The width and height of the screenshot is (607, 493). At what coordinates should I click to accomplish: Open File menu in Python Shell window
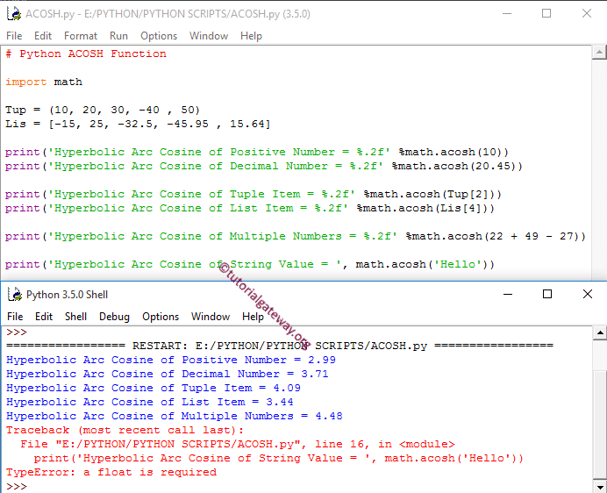click(x=15, y=317)
